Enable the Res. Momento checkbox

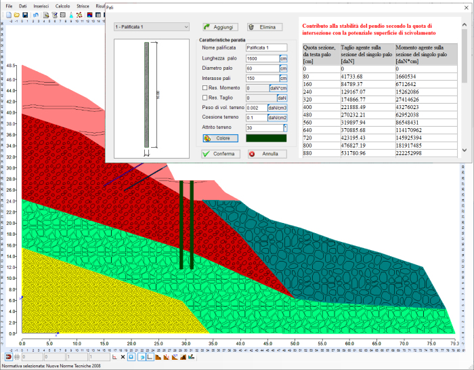click(206, 88)
